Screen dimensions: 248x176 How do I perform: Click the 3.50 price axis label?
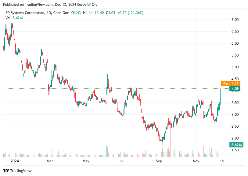[x=235, y=102]
